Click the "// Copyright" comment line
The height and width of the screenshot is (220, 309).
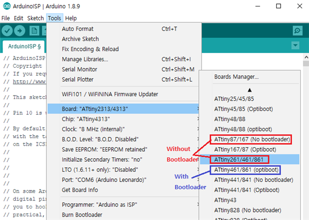tap(22, 66)
